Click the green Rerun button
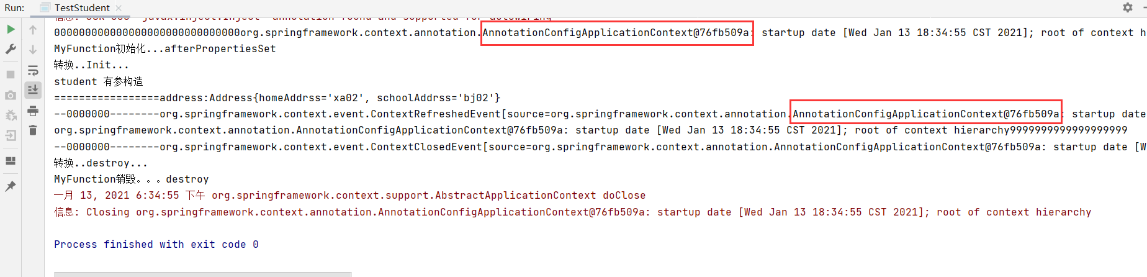The width and height of the screenshot is (1147, 277). click(x=11, y=29)
